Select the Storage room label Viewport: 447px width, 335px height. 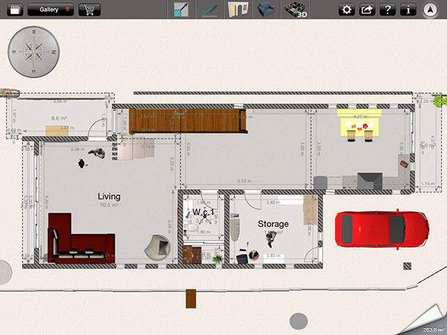point(273,223)
